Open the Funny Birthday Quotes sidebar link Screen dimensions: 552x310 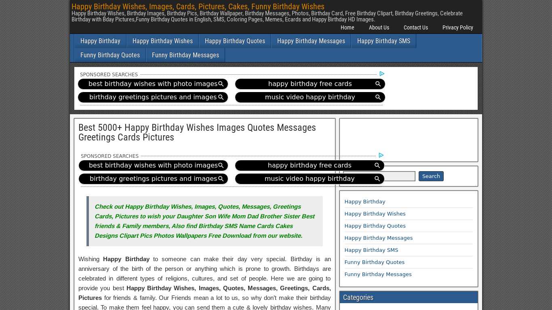click(x=374, y=262)
